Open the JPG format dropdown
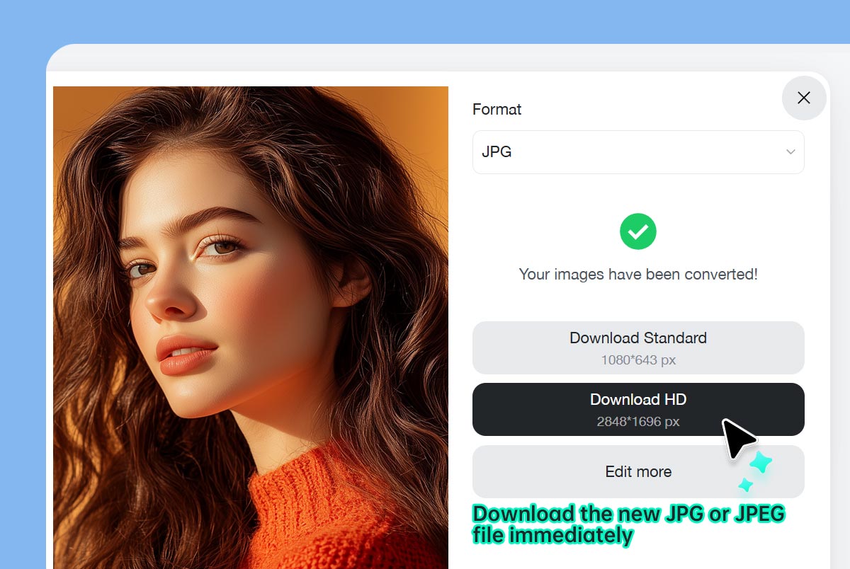Viewport: 850px width, 569px height. pyautogui.click(x=638, y=152)
